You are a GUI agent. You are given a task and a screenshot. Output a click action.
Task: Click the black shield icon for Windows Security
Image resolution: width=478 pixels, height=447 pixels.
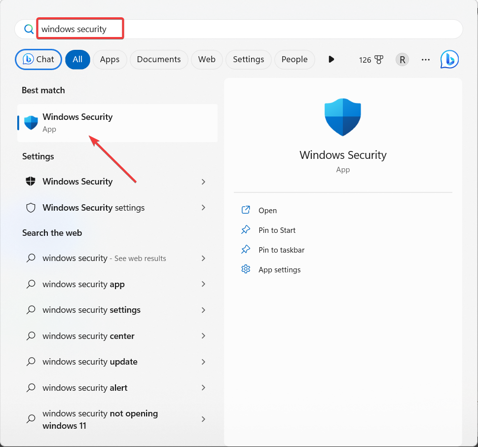click(31, 182)
